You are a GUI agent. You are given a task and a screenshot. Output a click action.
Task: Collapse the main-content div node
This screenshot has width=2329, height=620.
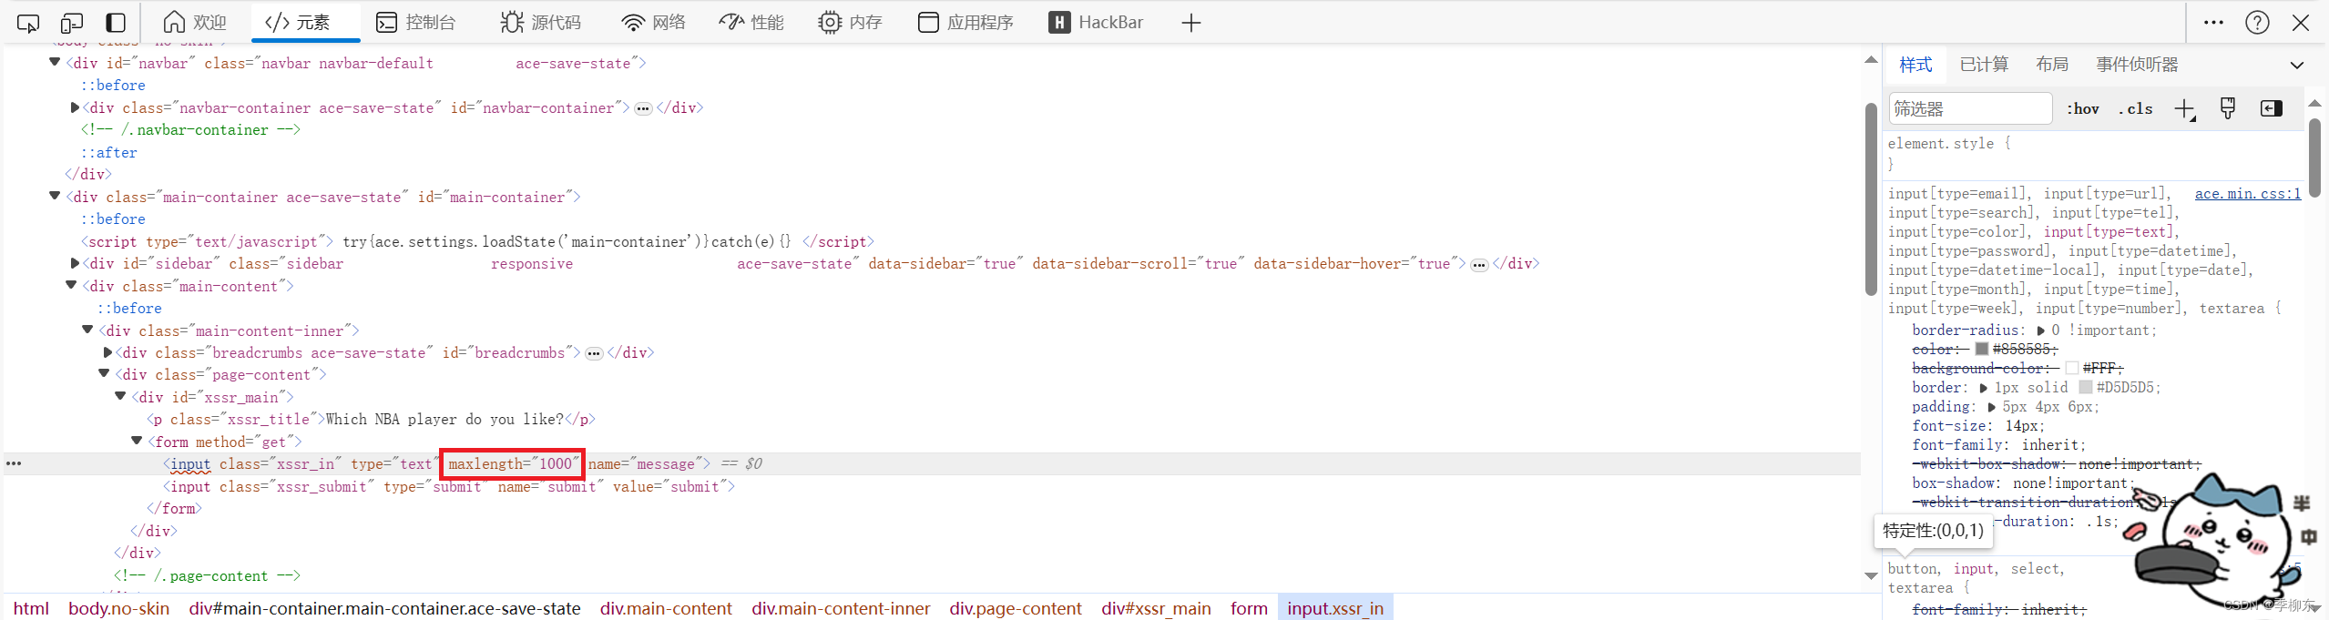tap(71, 285)
